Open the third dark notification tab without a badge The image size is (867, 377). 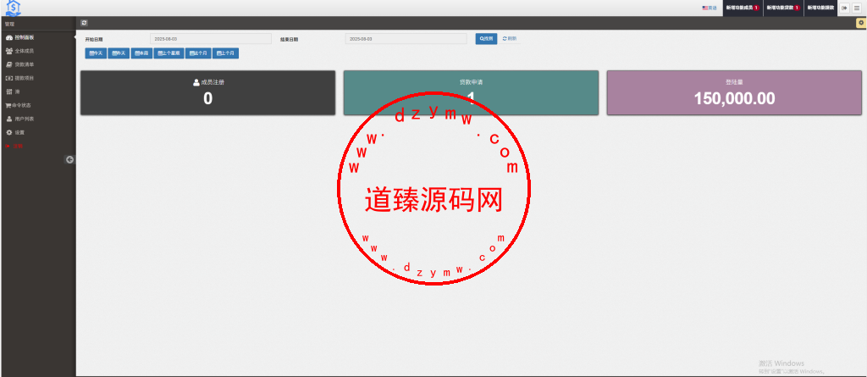point(820,8)
